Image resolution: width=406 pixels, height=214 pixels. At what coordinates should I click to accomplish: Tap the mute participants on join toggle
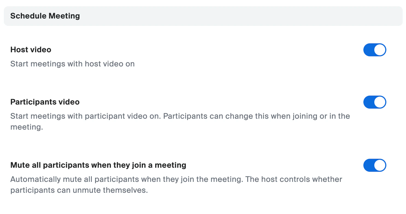click(375, 165)
